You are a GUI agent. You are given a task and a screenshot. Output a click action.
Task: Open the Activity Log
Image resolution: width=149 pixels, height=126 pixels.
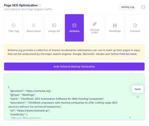coord(128,7)
